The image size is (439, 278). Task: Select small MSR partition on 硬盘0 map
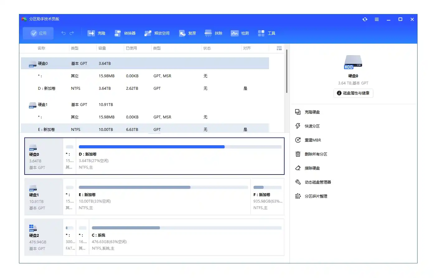[70, 156]
